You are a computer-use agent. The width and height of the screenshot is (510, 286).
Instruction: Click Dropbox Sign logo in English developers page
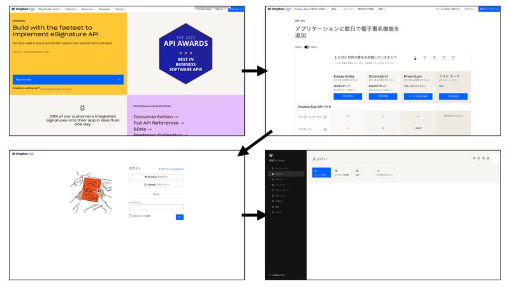23,9
